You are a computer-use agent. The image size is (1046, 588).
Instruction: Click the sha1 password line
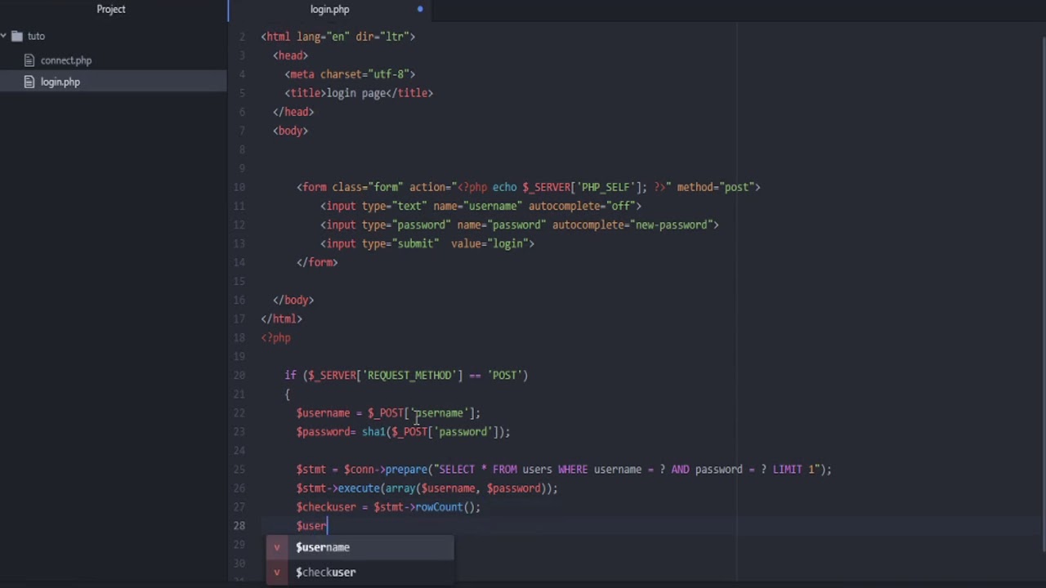tap(403, 431)
